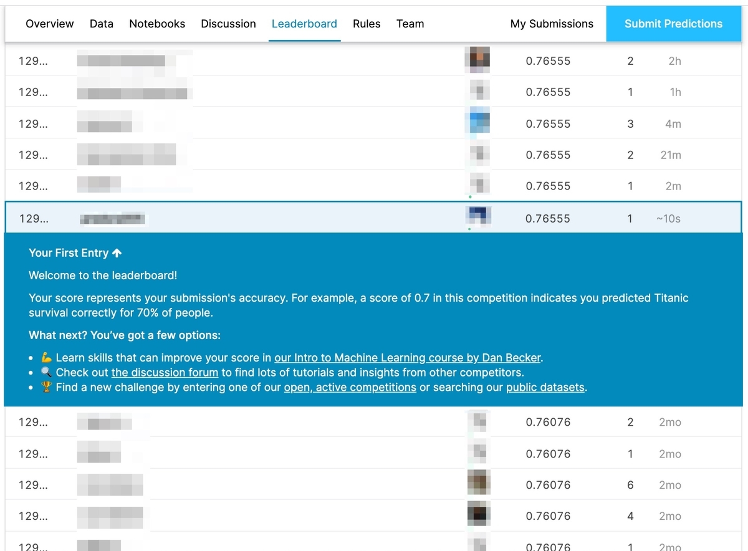Click the '2m' last-submission time
This screenshot has width=748, height=551.
click(673, 186)
